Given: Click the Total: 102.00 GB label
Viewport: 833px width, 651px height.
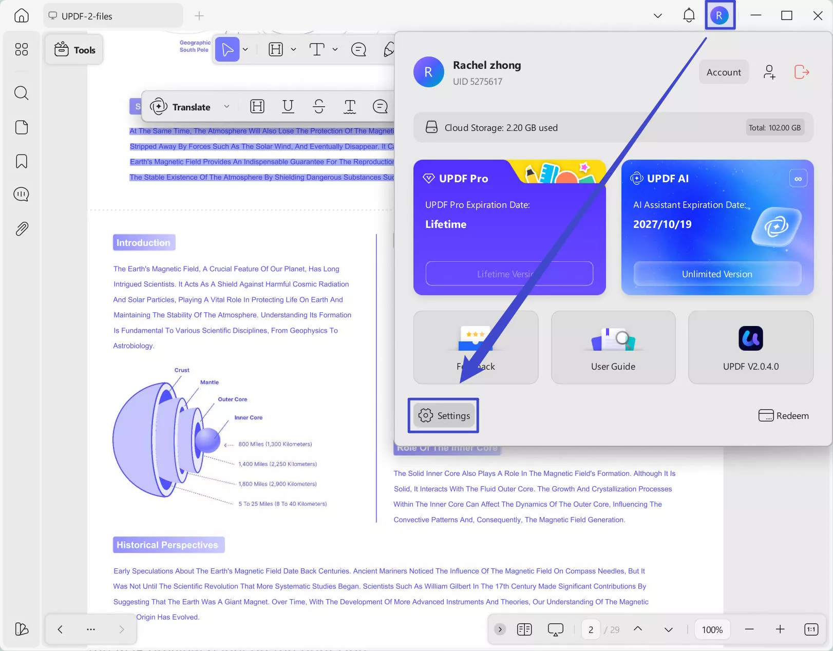Looking at the screenshot, I should click(774, 128).
